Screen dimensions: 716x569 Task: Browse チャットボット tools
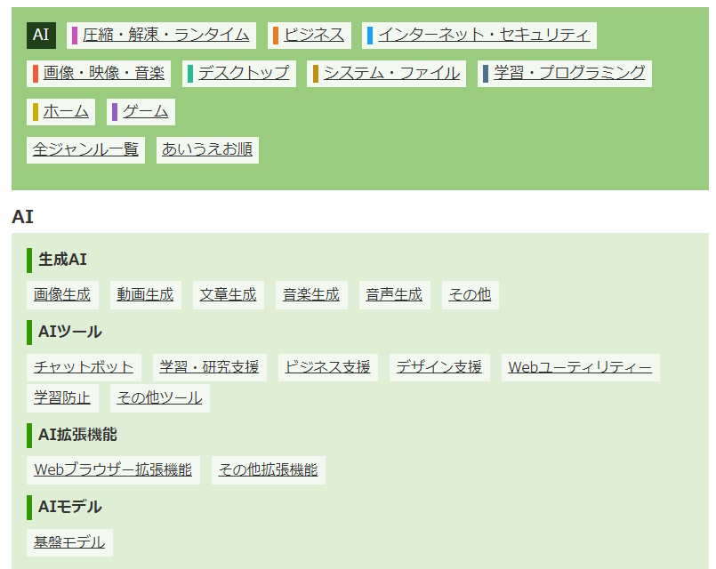pos(80,365)
